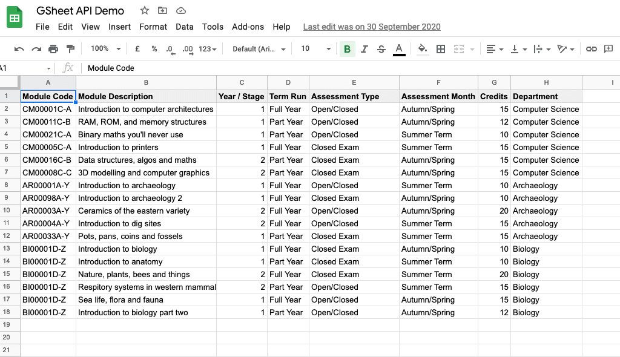
Task: Toggle strikethrough formatting
Action: click(x=381, y=49)
